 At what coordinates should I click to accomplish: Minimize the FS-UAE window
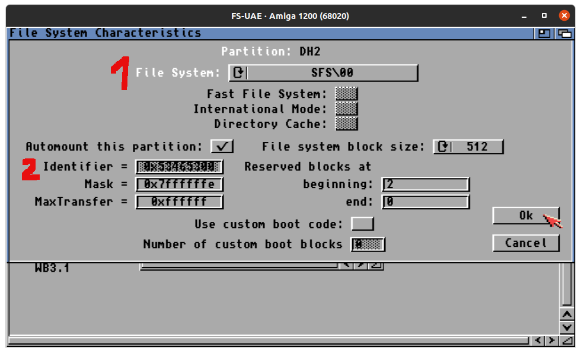(524, 16)
